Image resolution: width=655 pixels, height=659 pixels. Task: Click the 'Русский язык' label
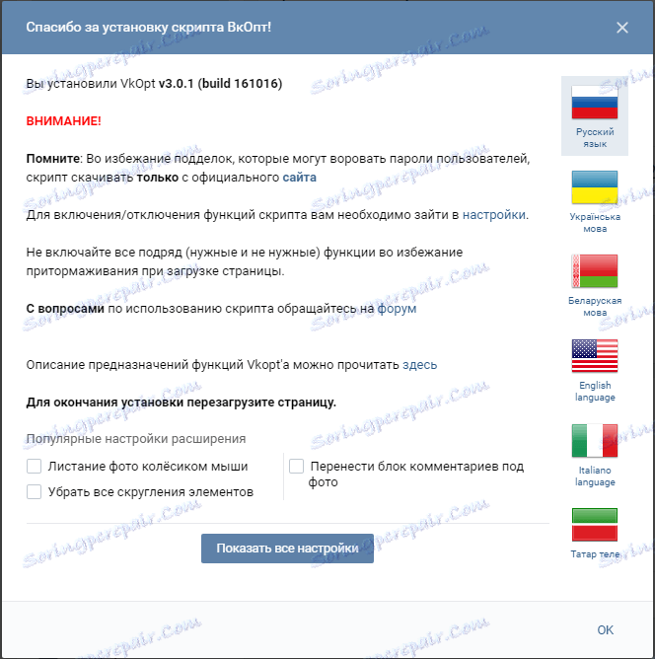595,138
